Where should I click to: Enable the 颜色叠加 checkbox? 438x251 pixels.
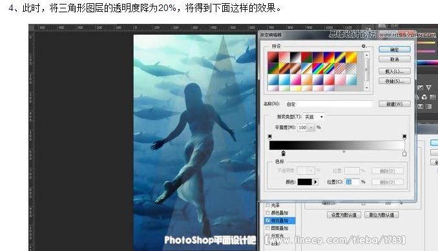coord(267,213)
